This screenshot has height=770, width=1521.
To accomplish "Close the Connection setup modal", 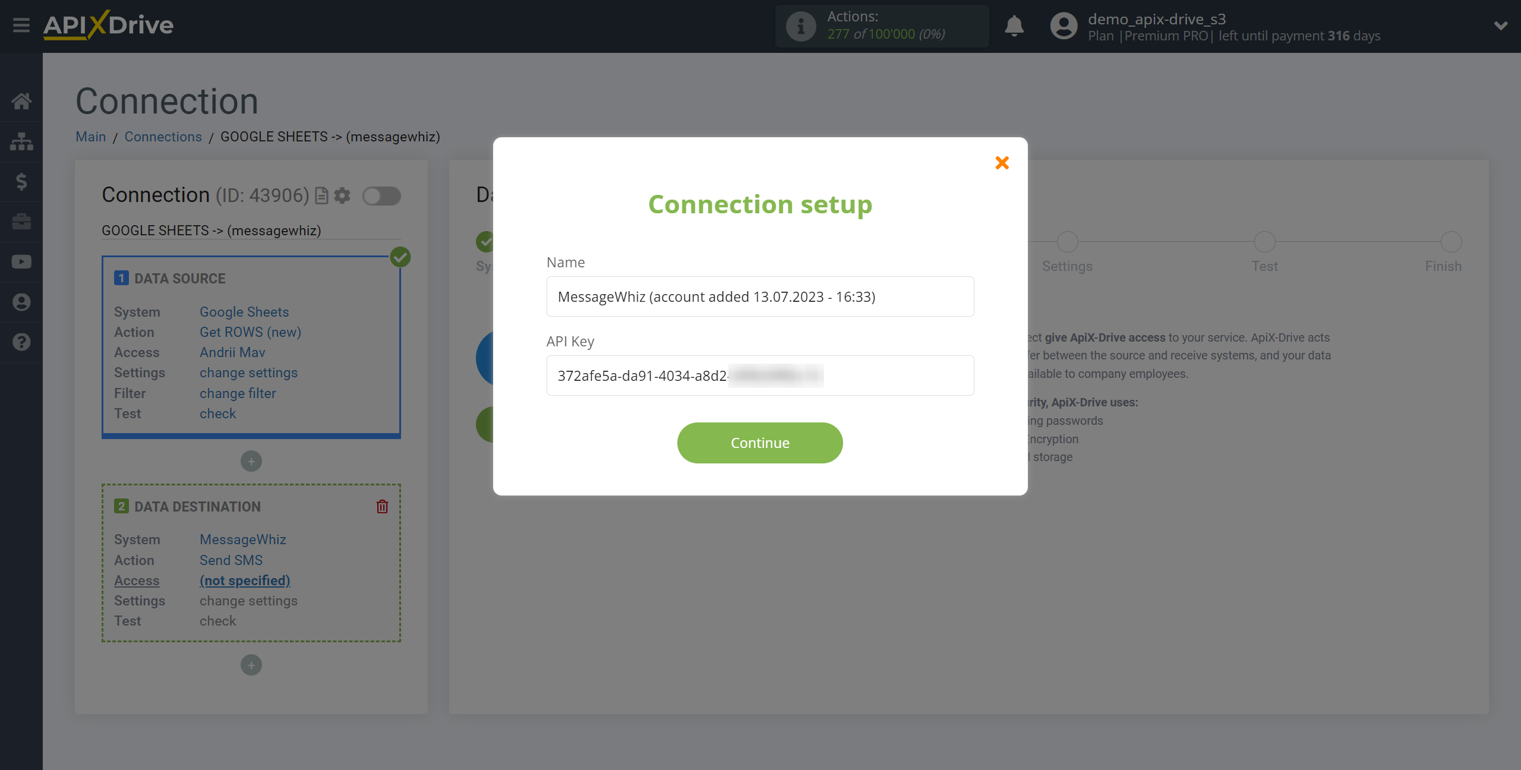I will [x=1002, y=162].
